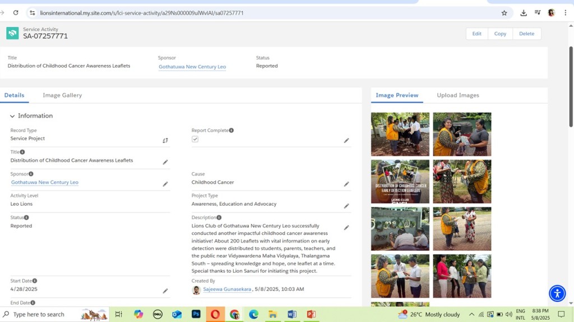The height and width of the screenshot is (322, 574).
Task: Collapse the Information section chevron
Action: 12,116
